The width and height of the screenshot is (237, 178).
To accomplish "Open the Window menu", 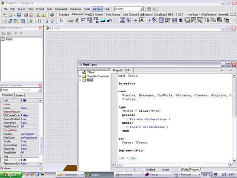I will [x=97, y=9].
